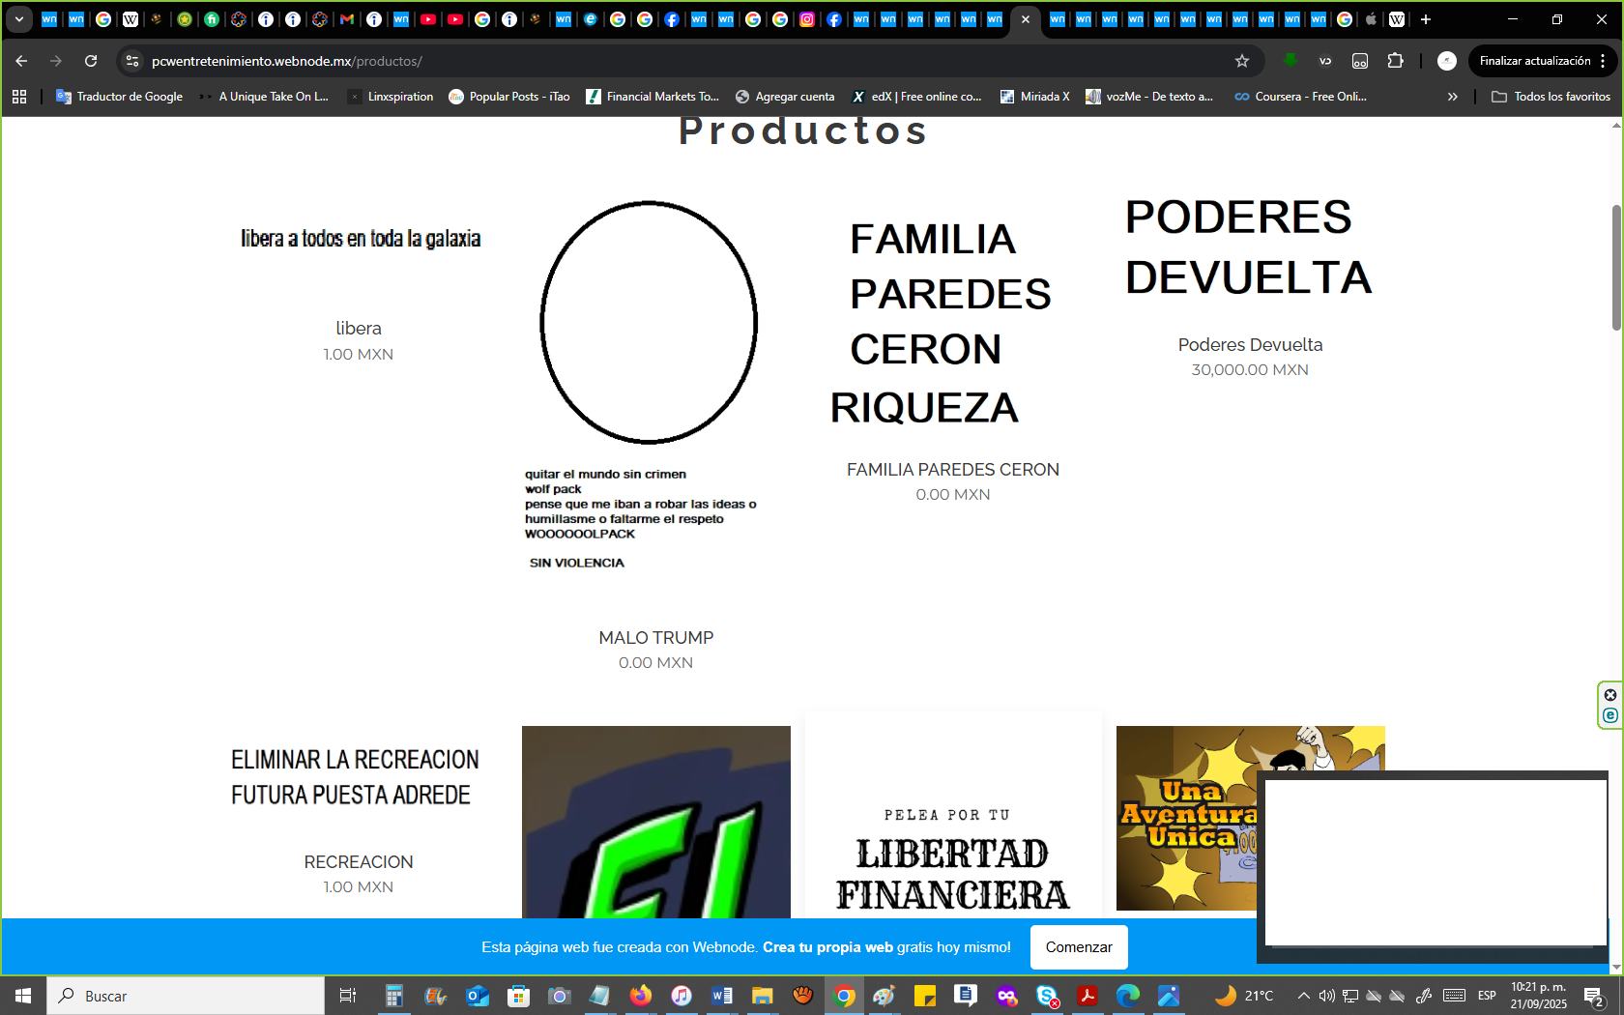The height and width of the screenshot is (1015, 1624).
Task: Open the Coursera bookmark
Action: 1300,97
